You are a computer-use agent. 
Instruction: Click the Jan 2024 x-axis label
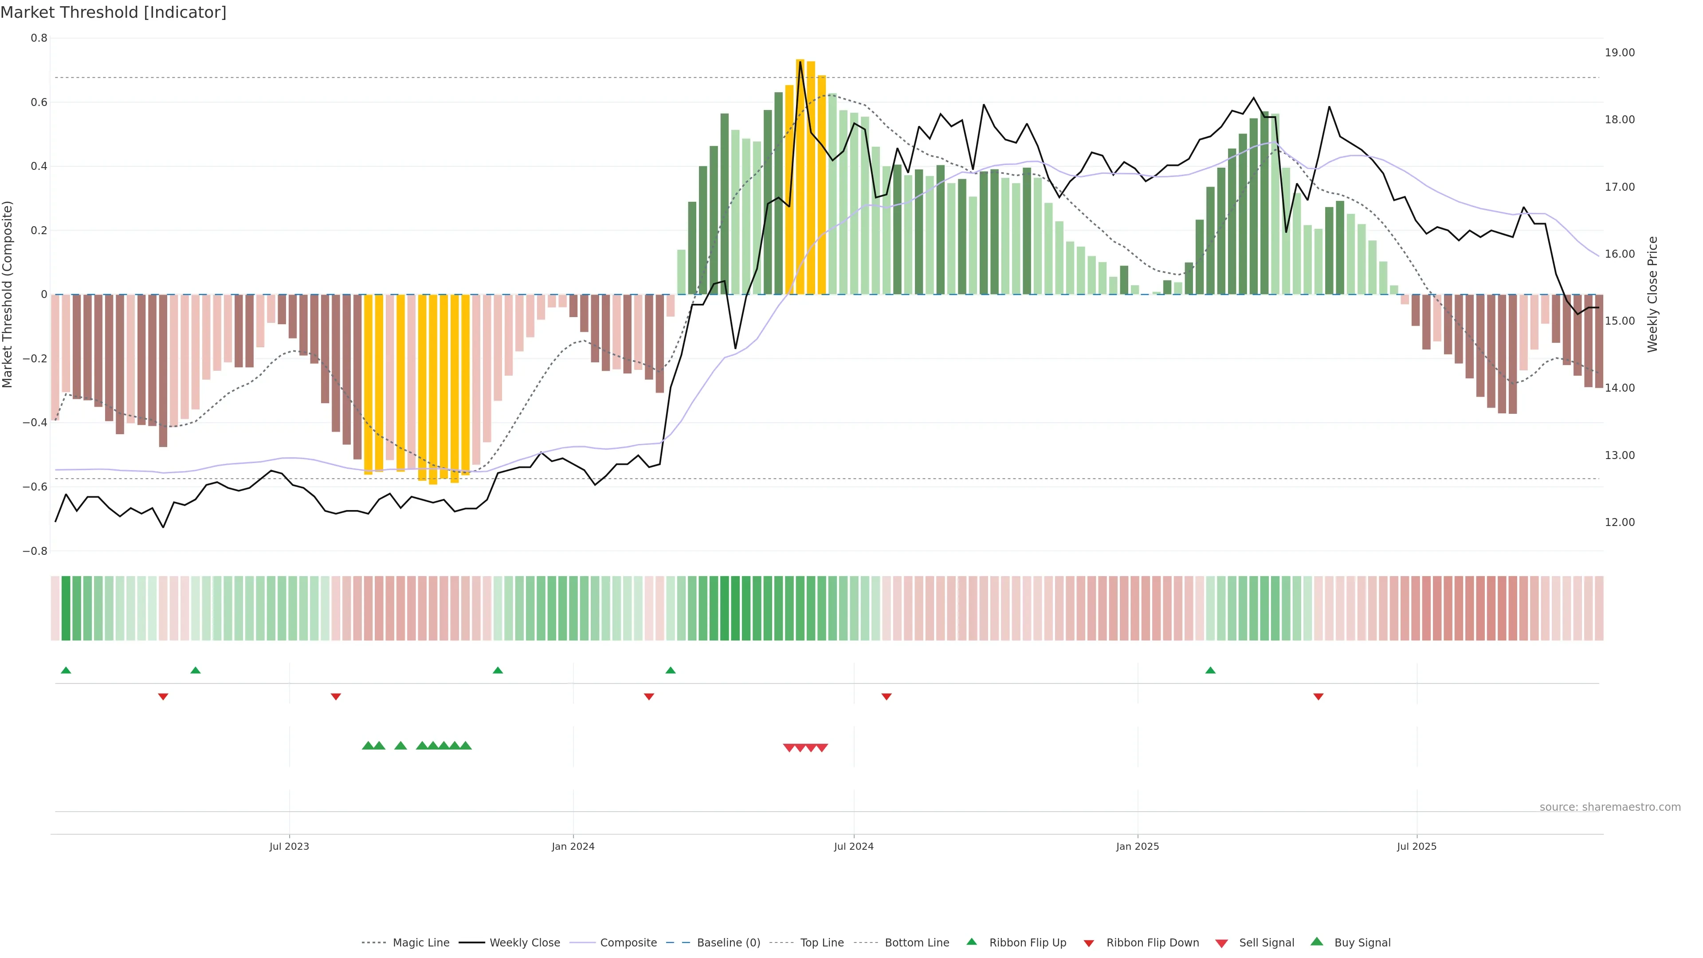click(573, 846)
